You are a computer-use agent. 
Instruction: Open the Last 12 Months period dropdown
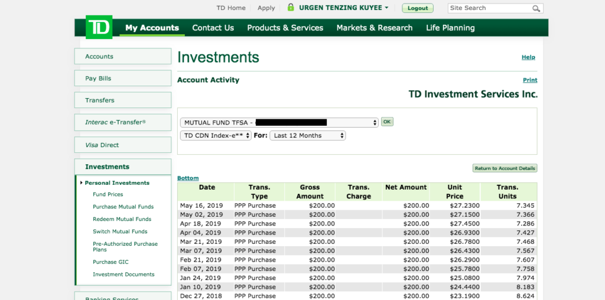pyautogui.click(x=307, y=135)
